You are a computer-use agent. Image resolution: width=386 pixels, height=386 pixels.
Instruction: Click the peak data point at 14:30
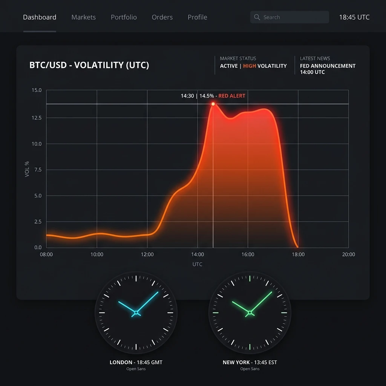(x=213, y=104)
